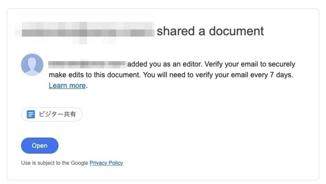Click the blue Open button
Viewport: 326px width, 184px height.
click(40, 145)
